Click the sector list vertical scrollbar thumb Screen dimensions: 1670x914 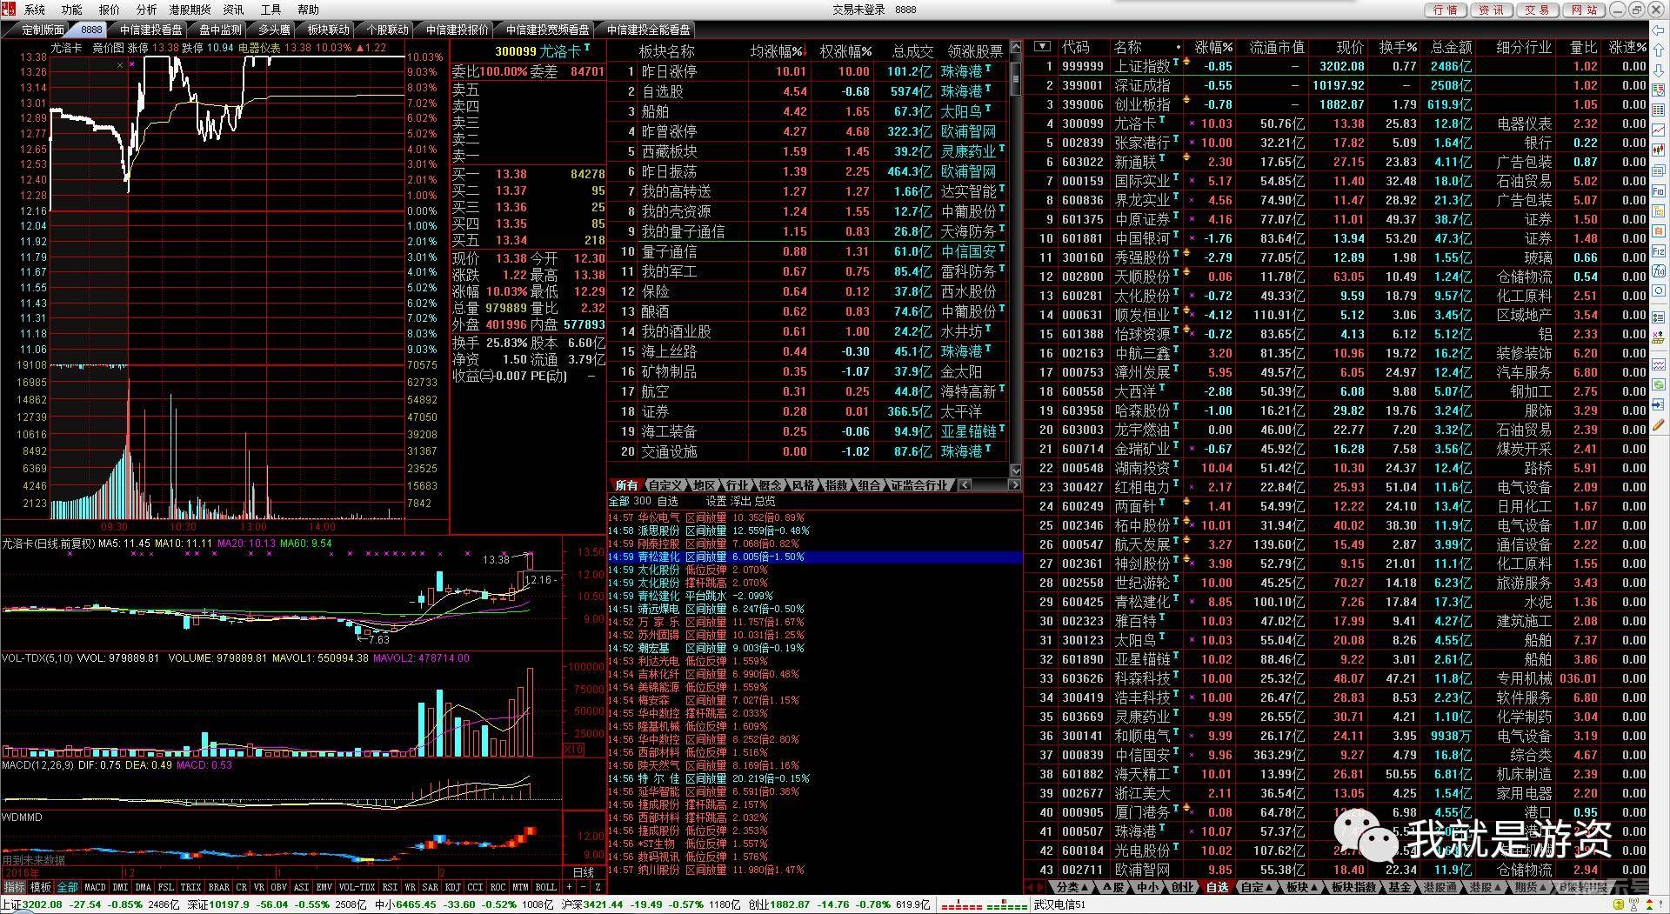[1015, 80]
